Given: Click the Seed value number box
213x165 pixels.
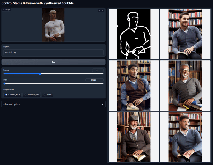Looking at the screenshot, I should (94, 80).
